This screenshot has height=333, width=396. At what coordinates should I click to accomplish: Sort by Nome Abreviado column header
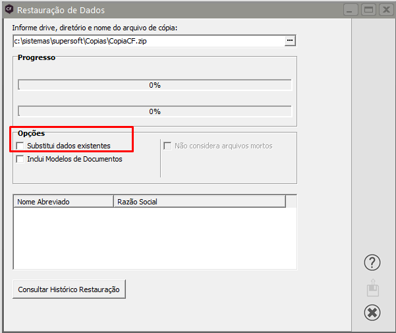pos(63,201)
